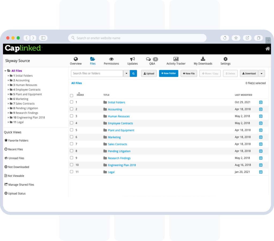
Task: Click the Caplinked logo
Action: click(x=23, y=48)
